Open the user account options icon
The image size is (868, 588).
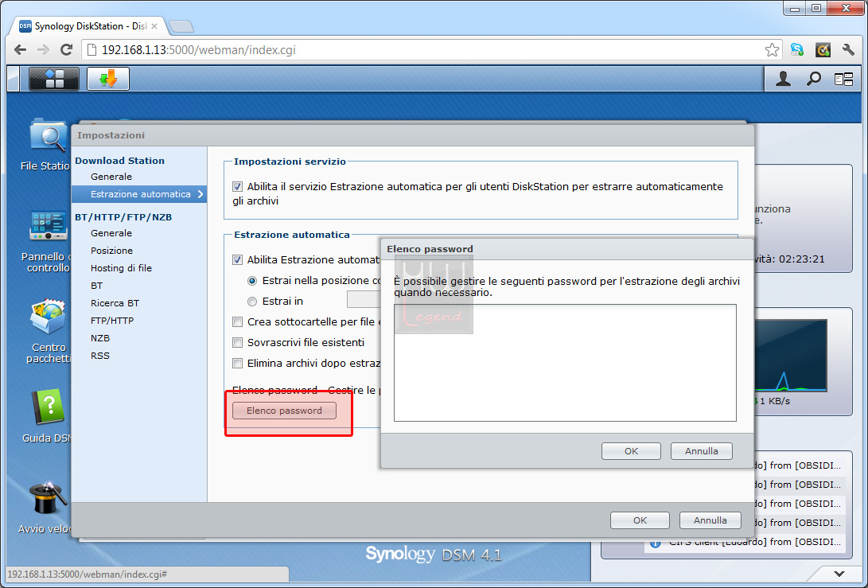pyautogui.click(x=783, y=79)
